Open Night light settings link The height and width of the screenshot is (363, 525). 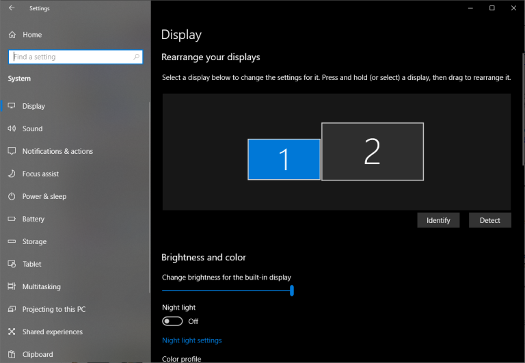coord(191,340)
